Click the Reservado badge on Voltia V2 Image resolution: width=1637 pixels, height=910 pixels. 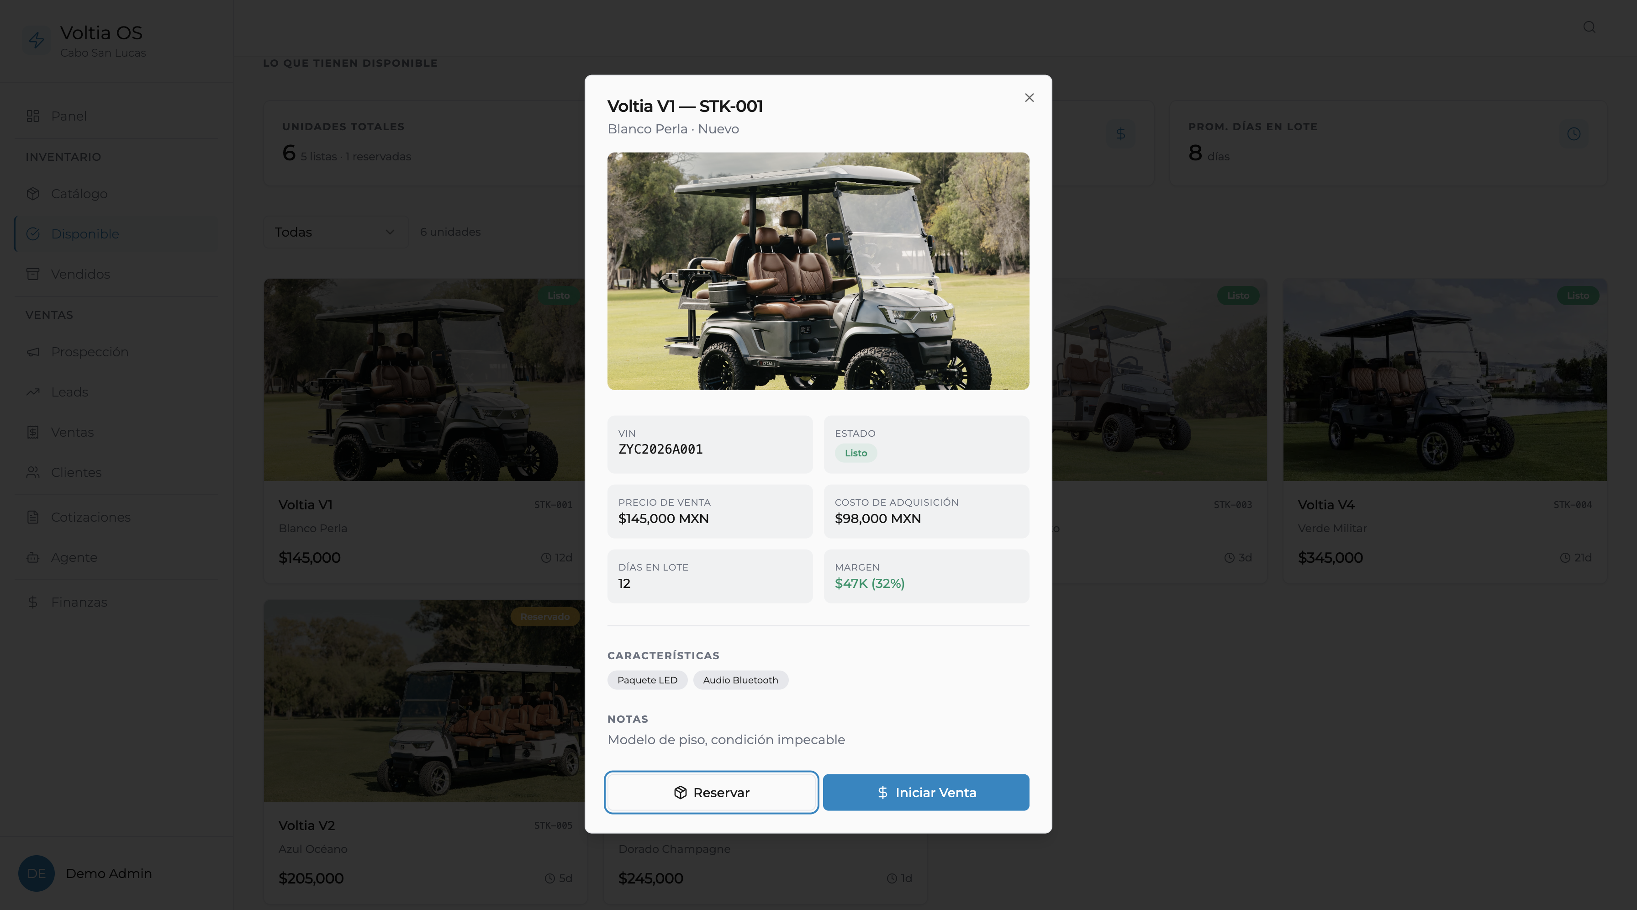click(x=544, y=616)
